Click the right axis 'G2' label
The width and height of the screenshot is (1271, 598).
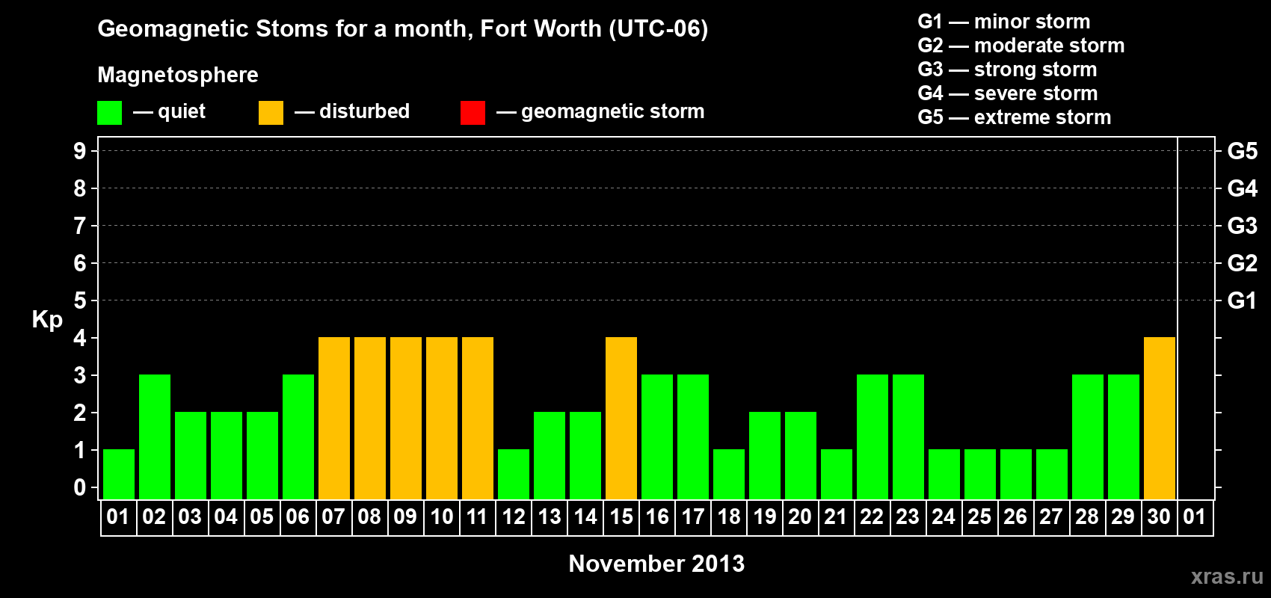pyautogui.click(x=1243, y=263)
